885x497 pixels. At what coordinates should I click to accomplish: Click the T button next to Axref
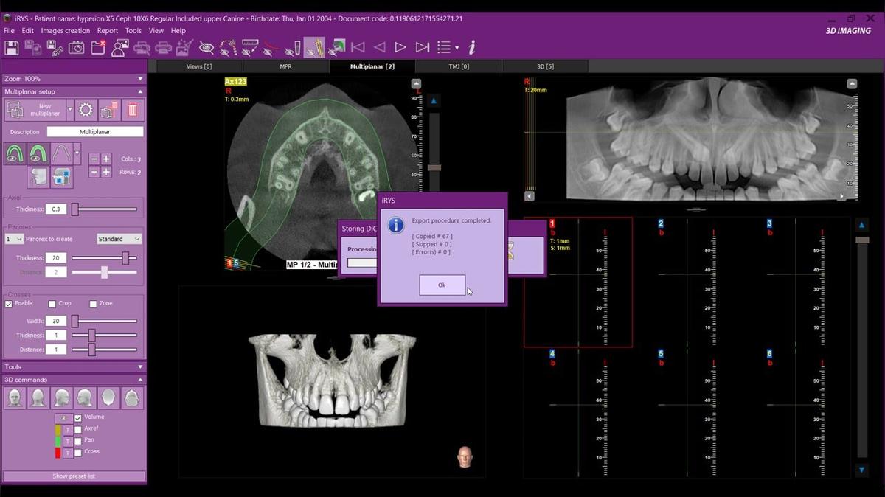[68, 430]
